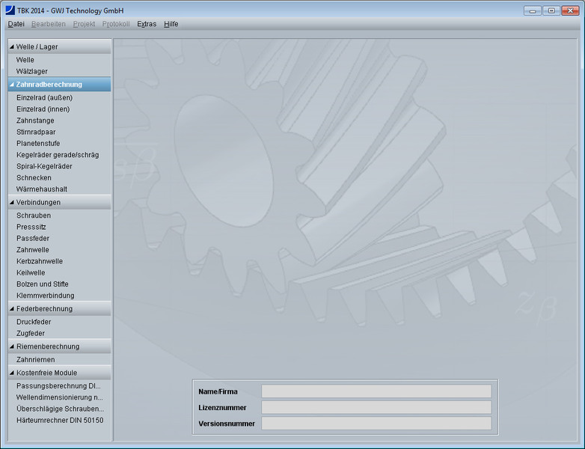This screenshot has height=449, width=585.
Task: Click the Lizenznummer field
Action: click(x=376, y=407)
